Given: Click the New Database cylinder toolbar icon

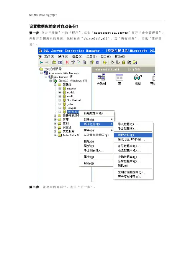Looking at the screenshot, I should pyautogui.click(x=124, y=62).
